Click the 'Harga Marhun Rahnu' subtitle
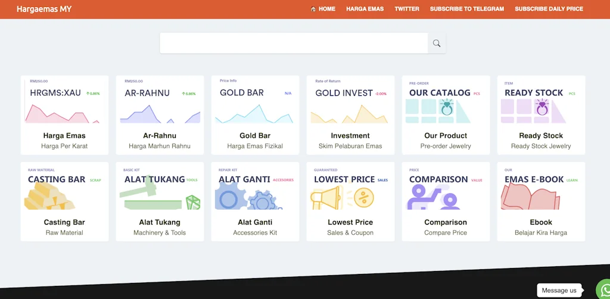This screenshot has width=610, height=299. coord(160,146)
